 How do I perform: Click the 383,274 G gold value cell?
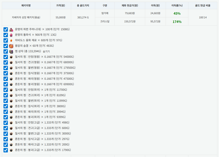point(83,18)
